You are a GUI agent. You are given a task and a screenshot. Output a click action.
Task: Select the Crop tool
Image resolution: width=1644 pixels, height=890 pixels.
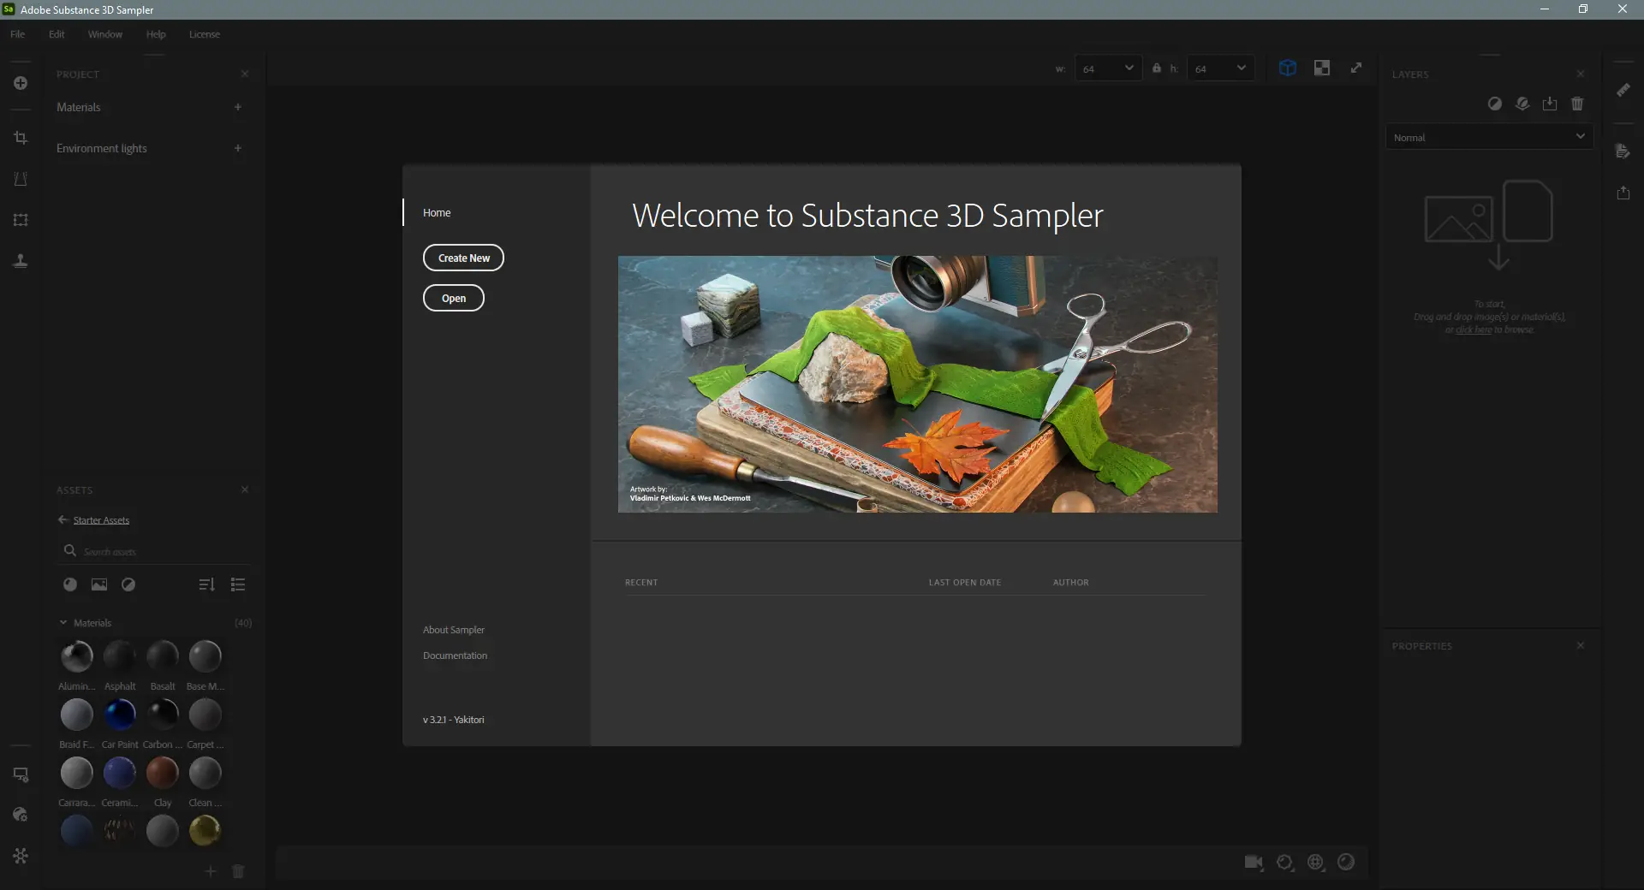[x=21, y=138]
